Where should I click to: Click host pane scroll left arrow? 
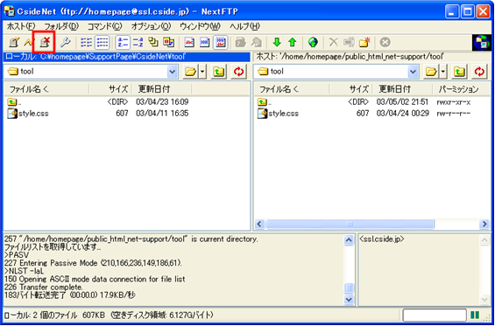[259, 224]
